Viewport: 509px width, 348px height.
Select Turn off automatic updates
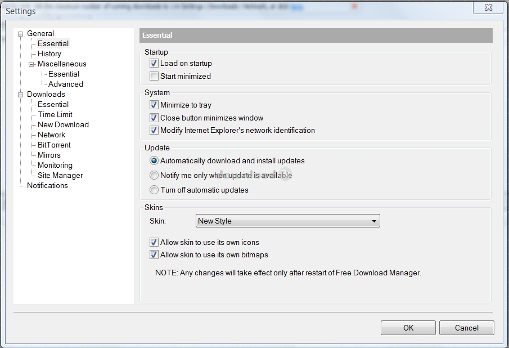154,190
